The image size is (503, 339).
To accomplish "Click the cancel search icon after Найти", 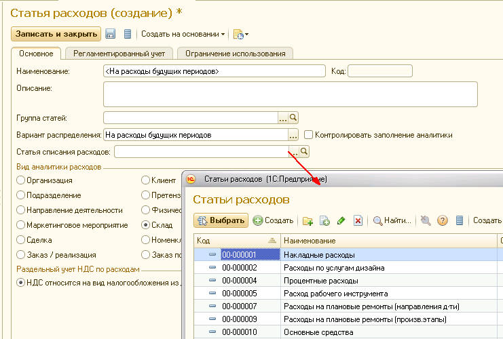I will [x=426, y=220].
